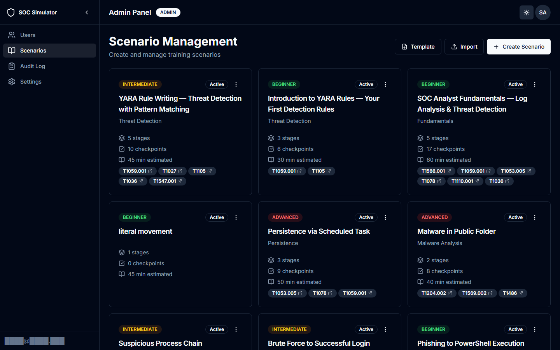Click the Import upload icon
This screenshot has width=560, height=350.
tap(454, 46)
